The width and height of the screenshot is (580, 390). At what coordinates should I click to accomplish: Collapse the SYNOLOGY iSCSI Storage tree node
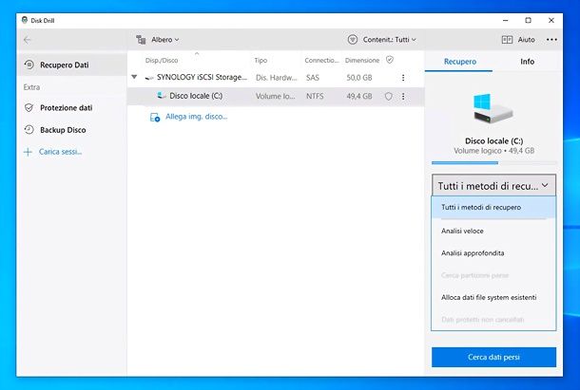point(134,77)
